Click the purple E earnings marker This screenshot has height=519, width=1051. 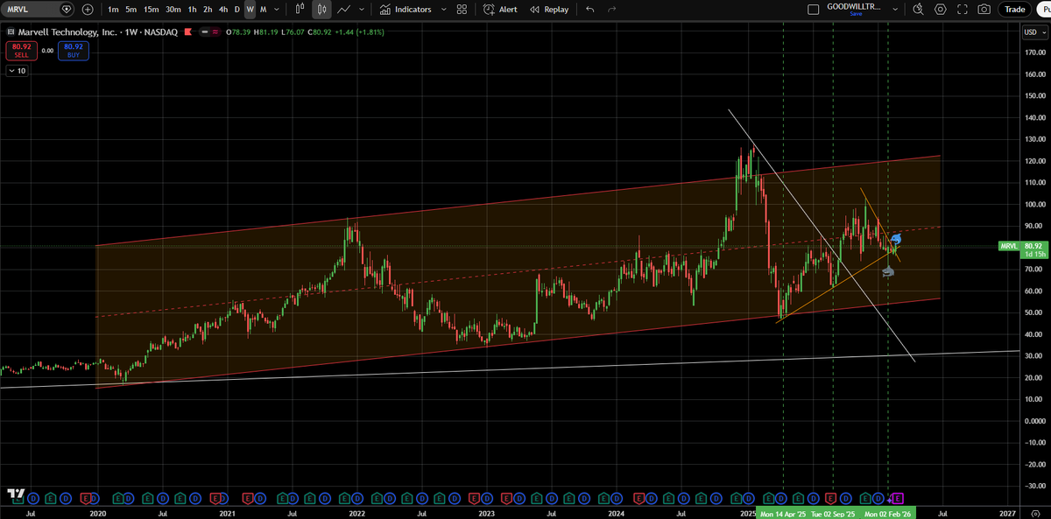point(896,498)
